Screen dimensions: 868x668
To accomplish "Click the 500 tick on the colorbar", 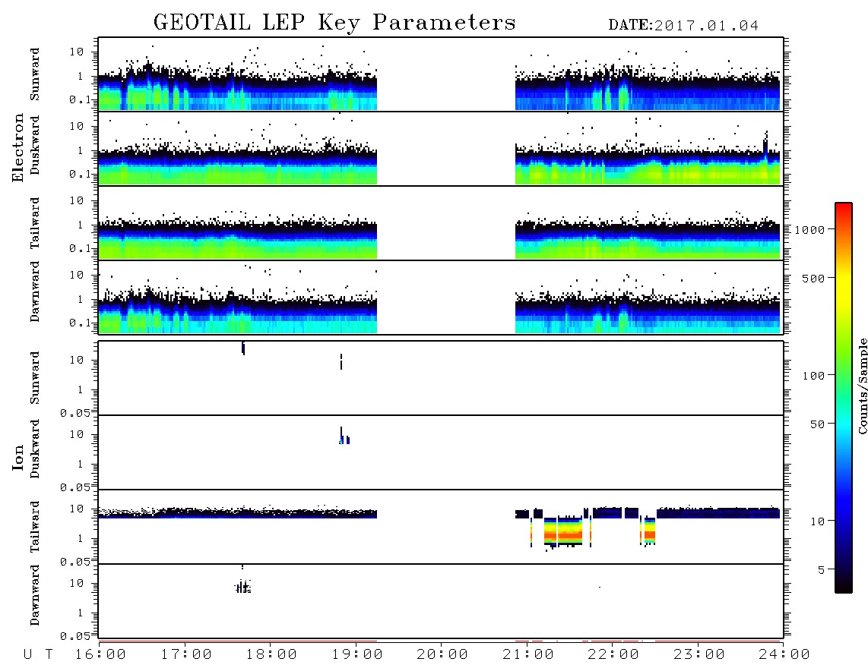I will click(813, 278).
